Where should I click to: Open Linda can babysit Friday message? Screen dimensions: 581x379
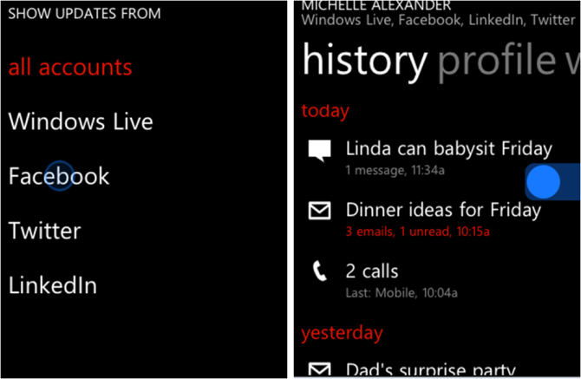click(448, 148)
